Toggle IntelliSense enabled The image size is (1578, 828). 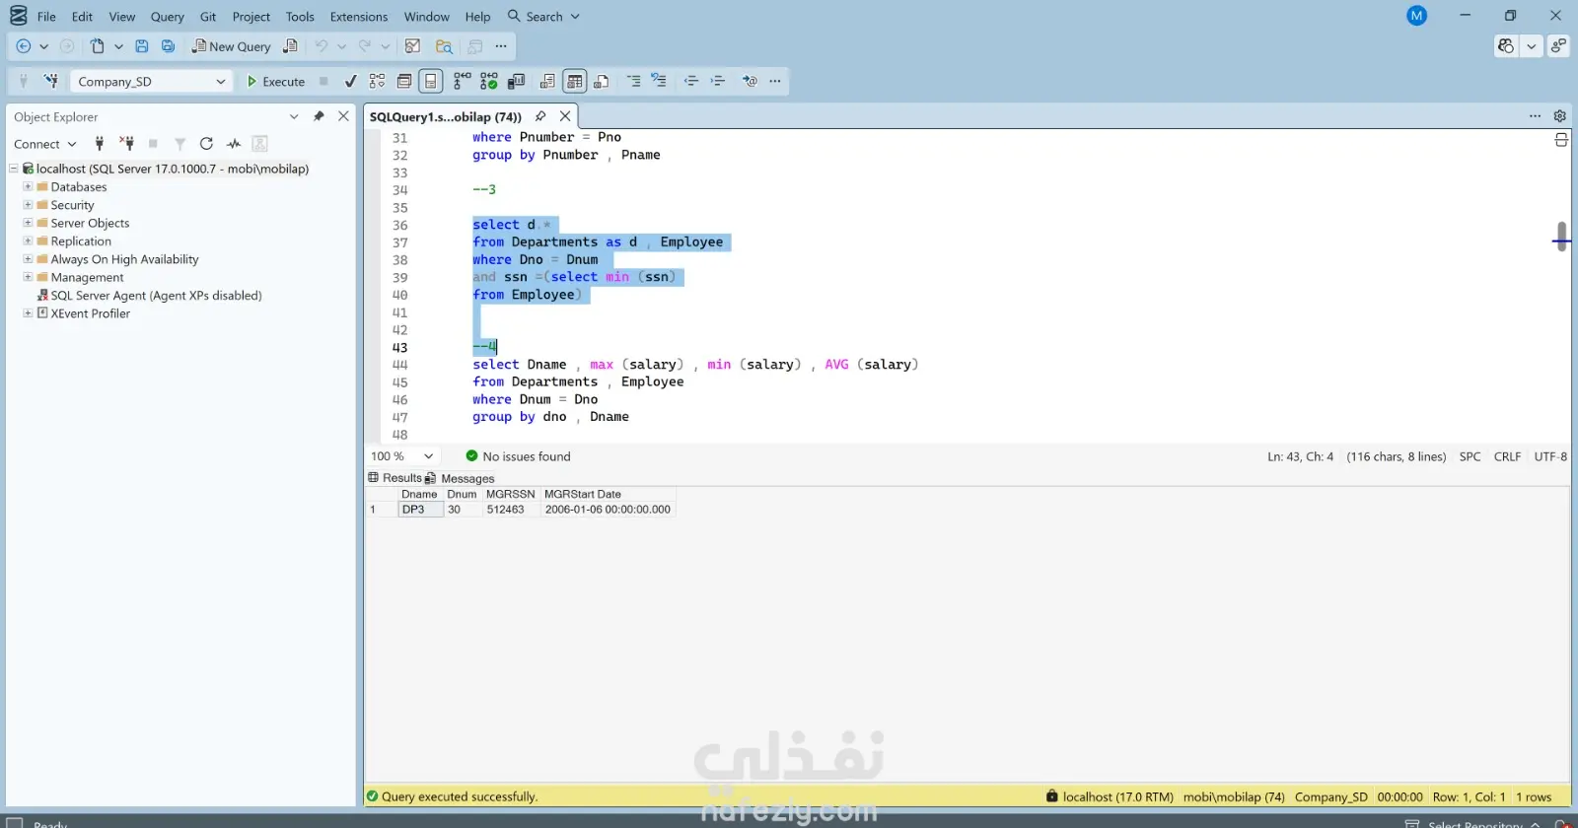coord(431,81)
